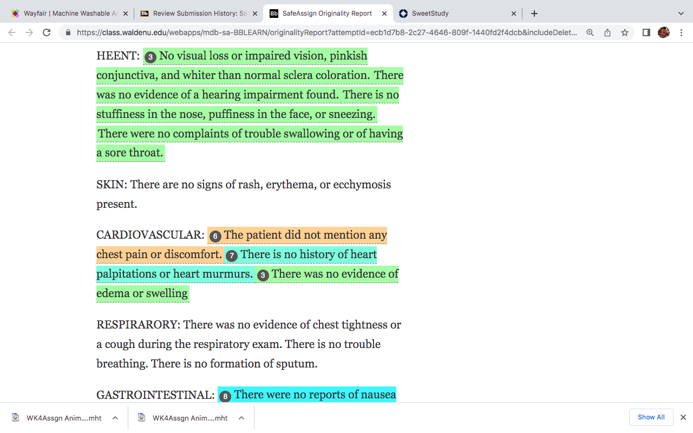Open a new browser tab
Image resolution: width=693 pixels, height=433 pixels.
point(534,14)
